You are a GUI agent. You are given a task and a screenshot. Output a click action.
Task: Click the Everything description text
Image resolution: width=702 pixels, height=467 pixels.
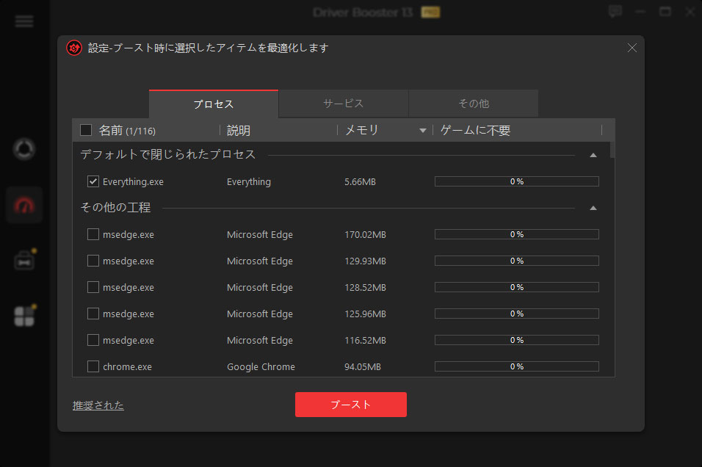pos(248,182)
